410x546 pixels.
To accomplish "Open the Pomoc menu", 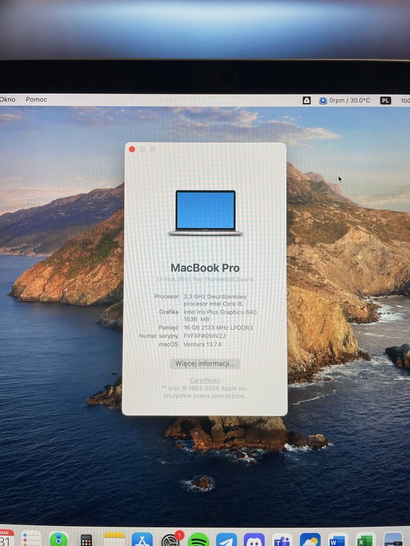I will point(36,99).
